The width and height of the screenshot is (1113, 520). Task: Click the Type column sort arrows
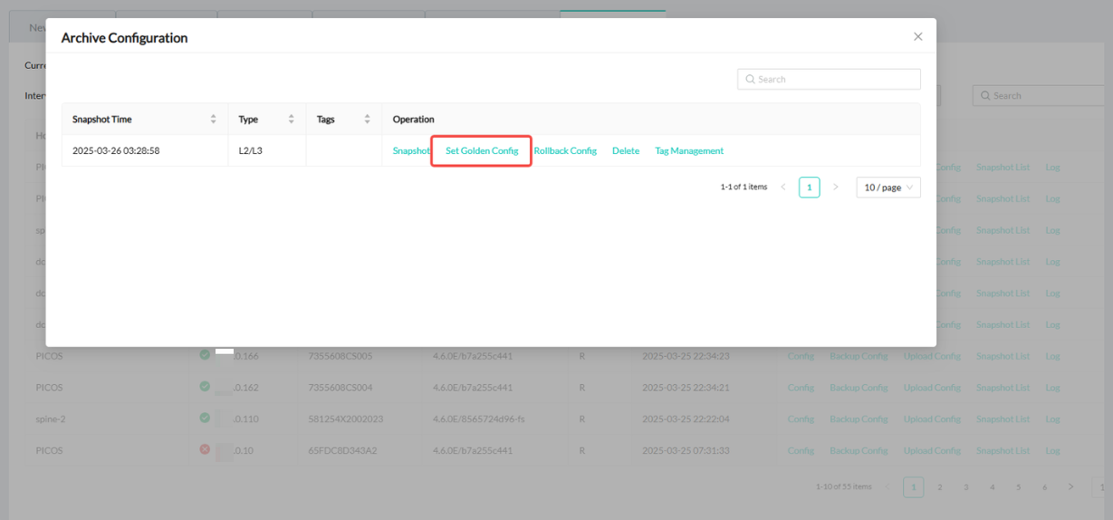coord(292,120)
